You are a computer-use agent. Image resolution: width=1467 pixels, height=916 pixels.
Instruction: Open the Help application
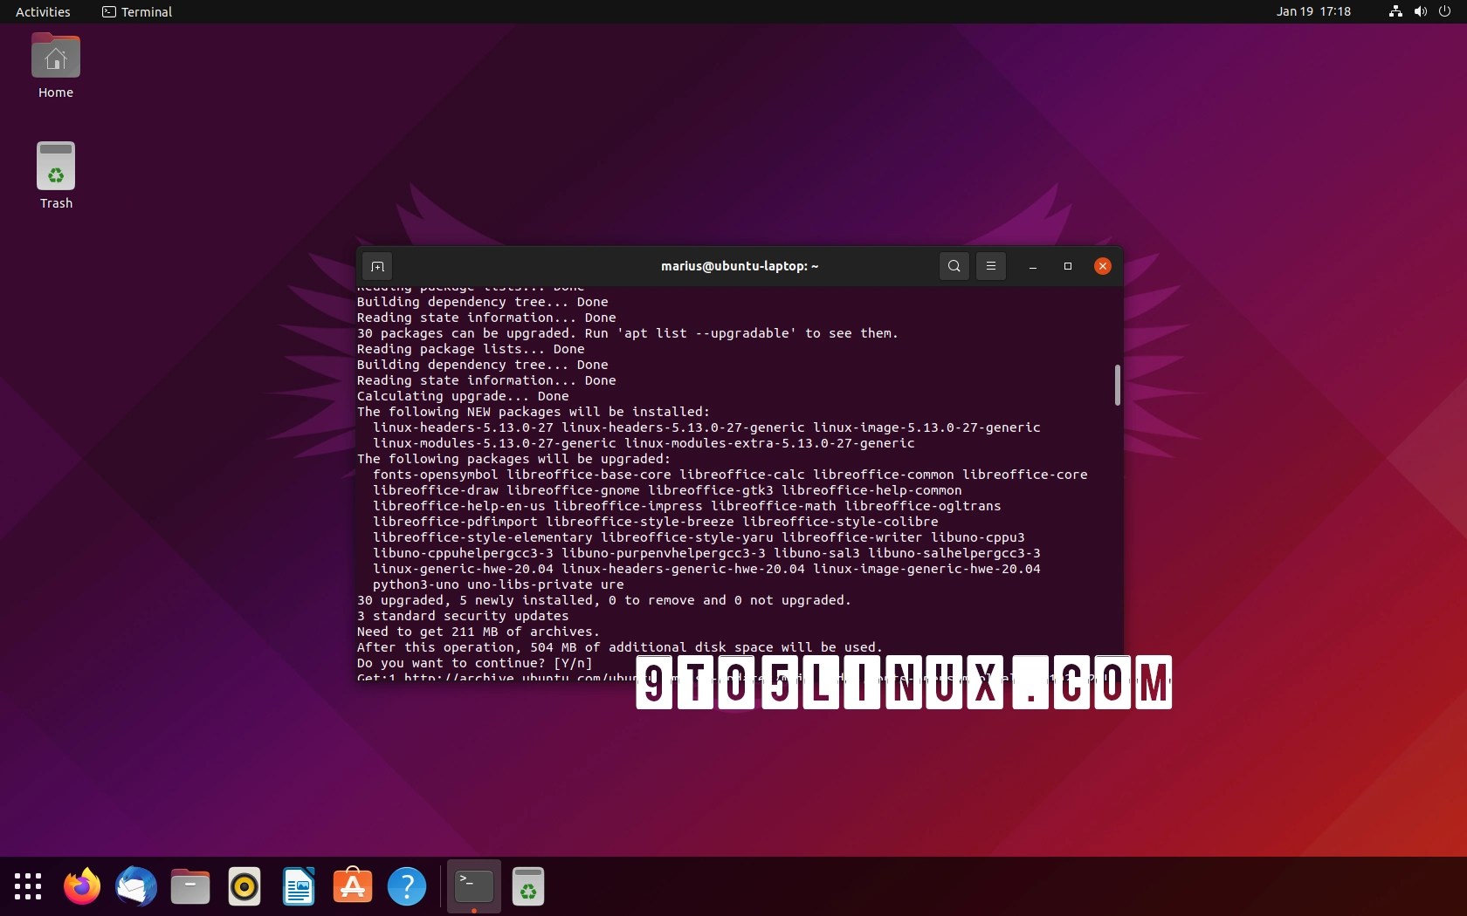tap(407, 885)
